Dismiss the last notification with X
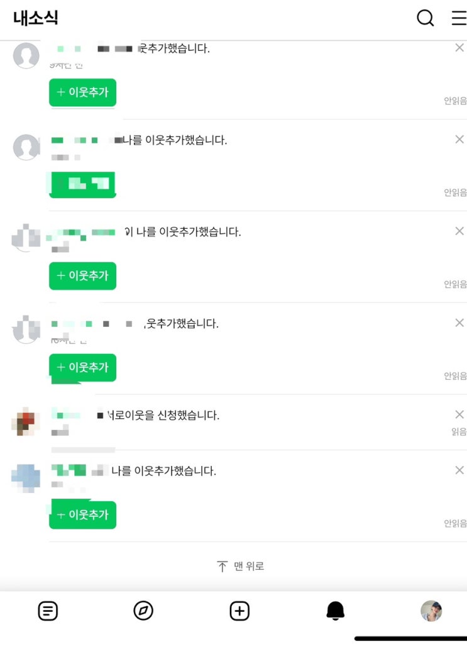This screenshot has height=647, width=467. point(459,470)
